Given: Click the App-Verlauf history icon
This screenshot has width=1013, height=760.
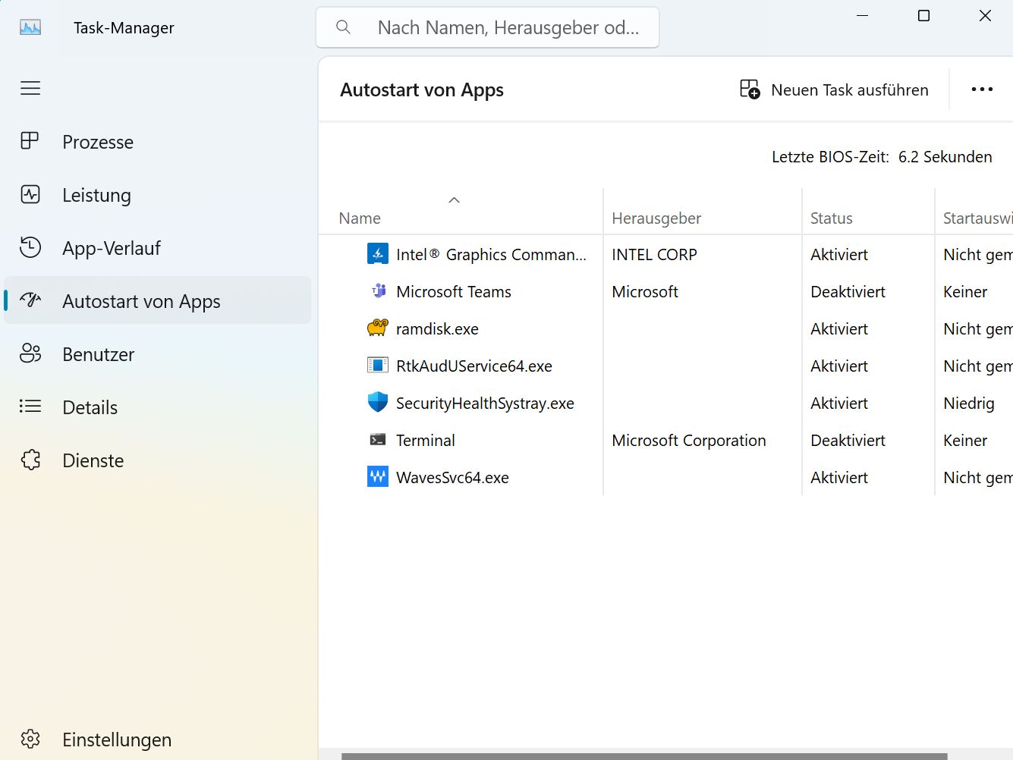Looking at the screenshot, I should click(x=30, y=248).
